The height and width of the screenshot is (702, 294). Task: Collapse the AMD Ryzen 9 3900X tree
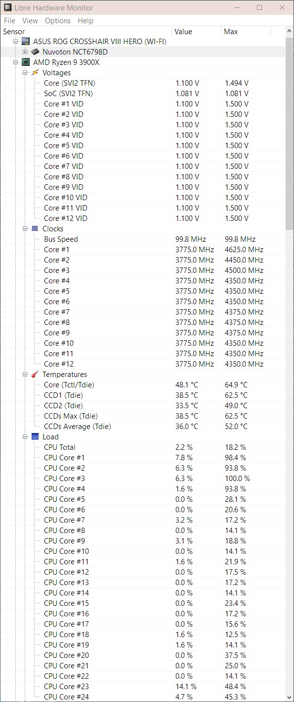click(16, 62)
